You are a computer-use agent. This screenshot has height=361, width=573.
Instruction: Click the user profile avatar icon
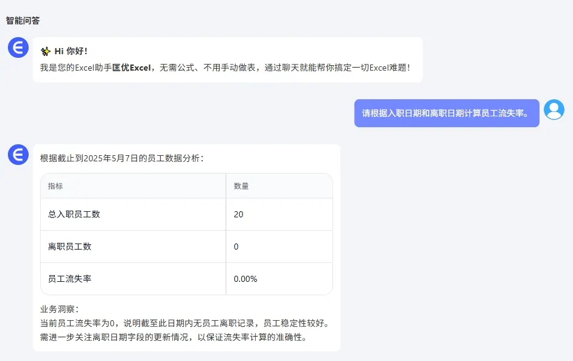tap(554, 110)
